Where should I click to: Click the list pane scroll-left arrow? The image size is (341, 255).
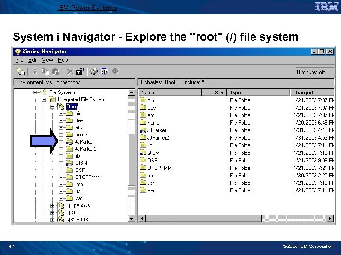click(x=142, y=219)
